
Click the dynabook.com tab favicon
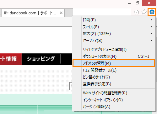pos(6,13)
